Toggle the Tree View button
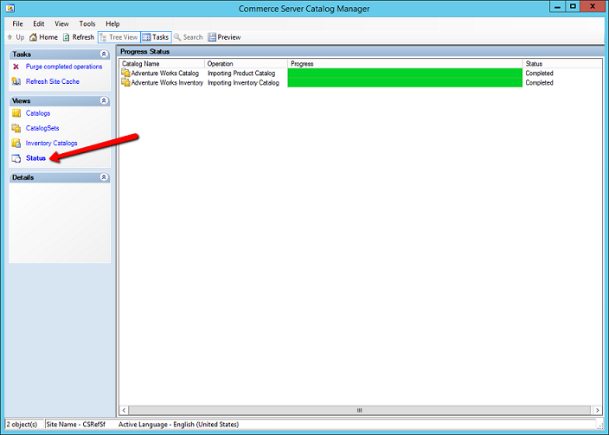The height and width of the screenshot is (435, 609). pyautogui.click(x=119, y=37)
